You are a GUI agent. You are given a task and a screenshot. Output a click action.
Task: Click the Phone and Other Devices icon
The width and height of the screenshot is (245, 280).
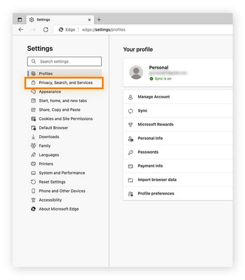pyautogui.click(x=33, y=191)
